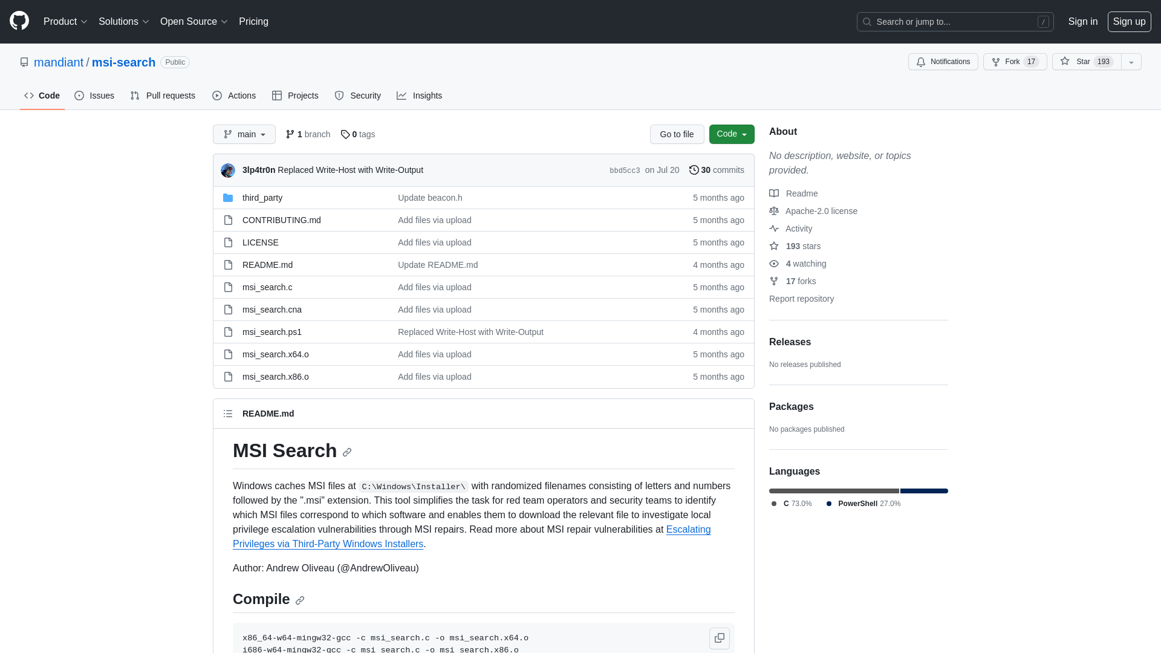The height and width of the screenshot is (653, 1161).
Task: Switch to the Issues tab
Action: 94,96
